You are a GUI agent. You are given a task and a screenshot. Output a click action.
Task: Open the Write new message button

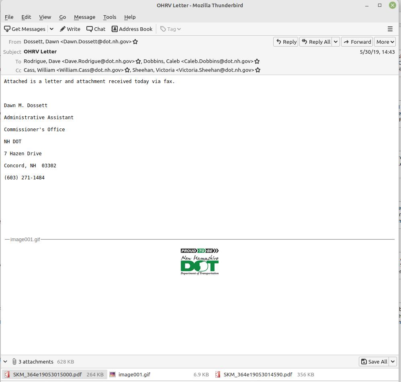(70, 29)
